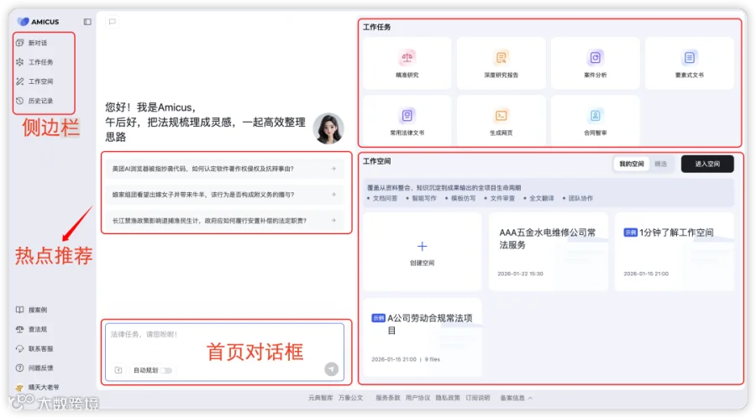756x418 pixels.
Task: Select 新对话 sidebar label
Action: (x=38, y=43)
